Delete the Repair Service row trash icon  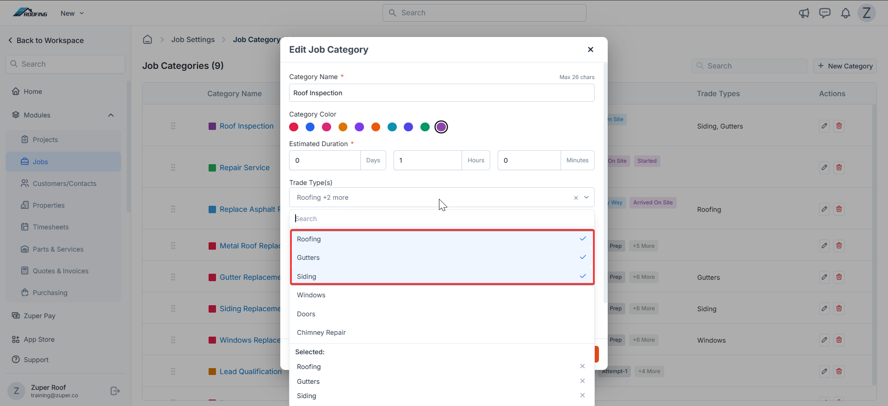tap(839, 167)
